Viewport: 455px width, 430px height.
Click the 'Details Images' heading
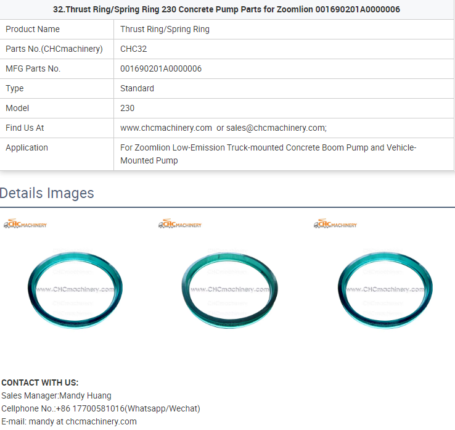(x=47, y=193)
